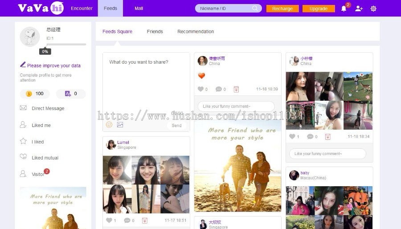
Task: Click red envelope icon on Lumel's post
Action: [145, 221]
